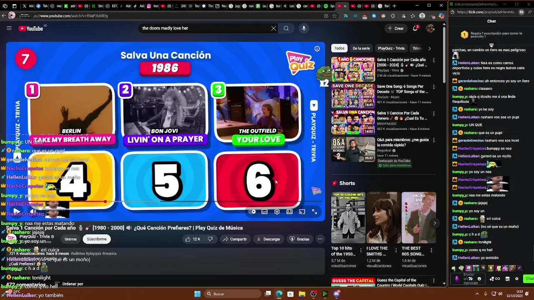Open options for the Q&A para miembros video

(x=434, y=140)
